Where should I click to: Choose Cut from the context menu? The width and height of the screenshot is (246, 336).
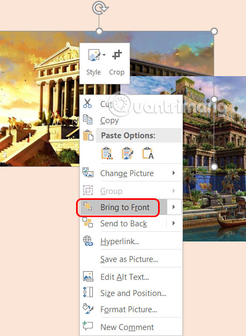pos(106,104)
